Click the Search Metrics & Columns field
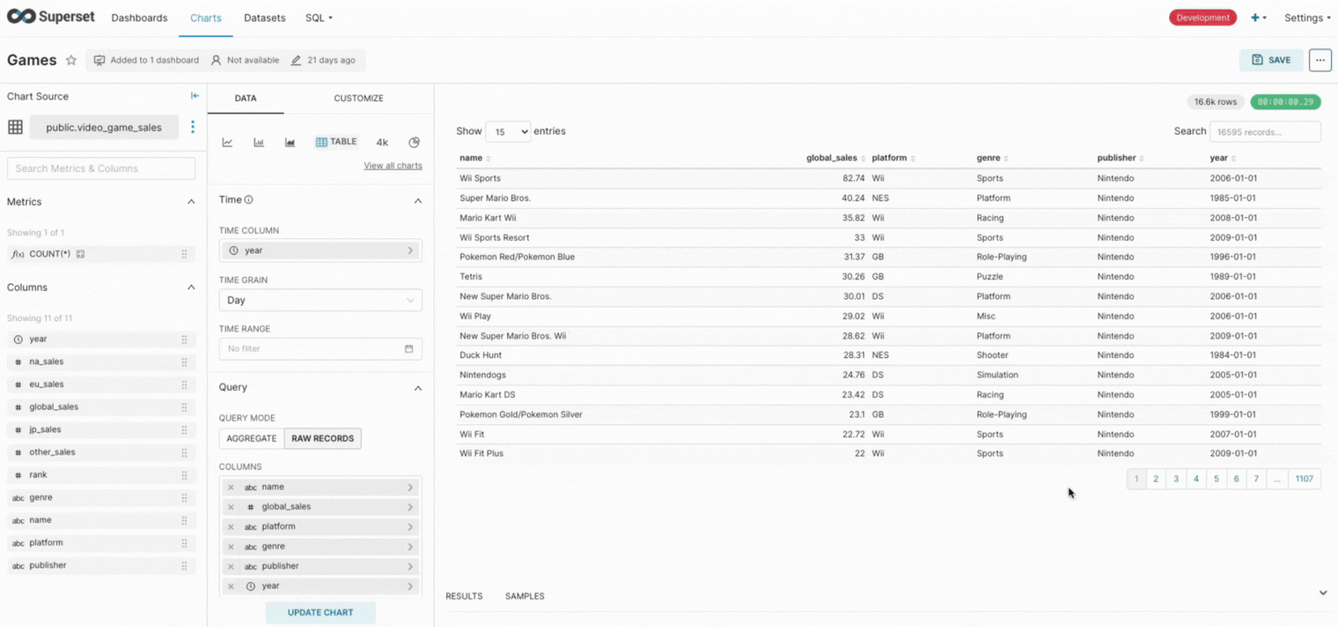The height and width of the screenshot is (627, 1338). [x=101, y=169]
